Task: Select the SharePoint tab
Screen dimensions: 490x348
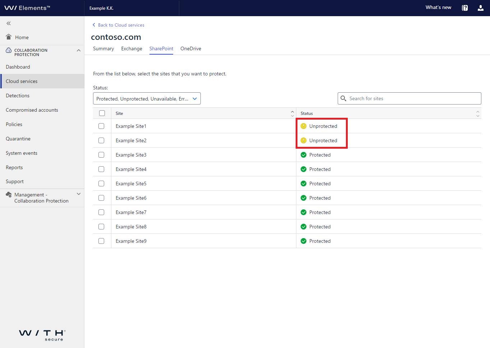Action: [x=161, y=49]
